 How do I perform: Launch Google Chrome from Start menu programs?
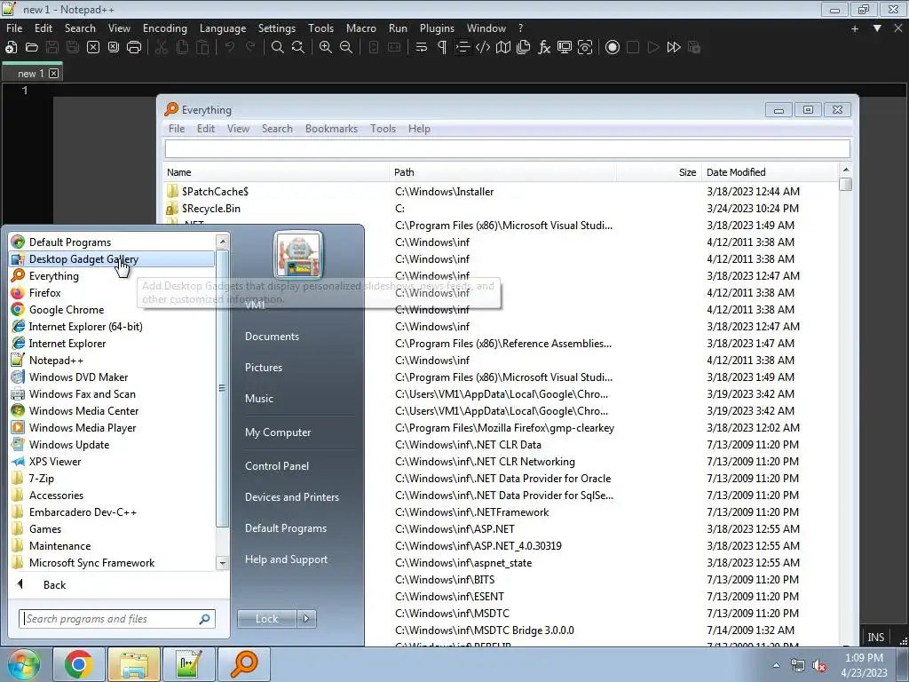pos(112,310)
